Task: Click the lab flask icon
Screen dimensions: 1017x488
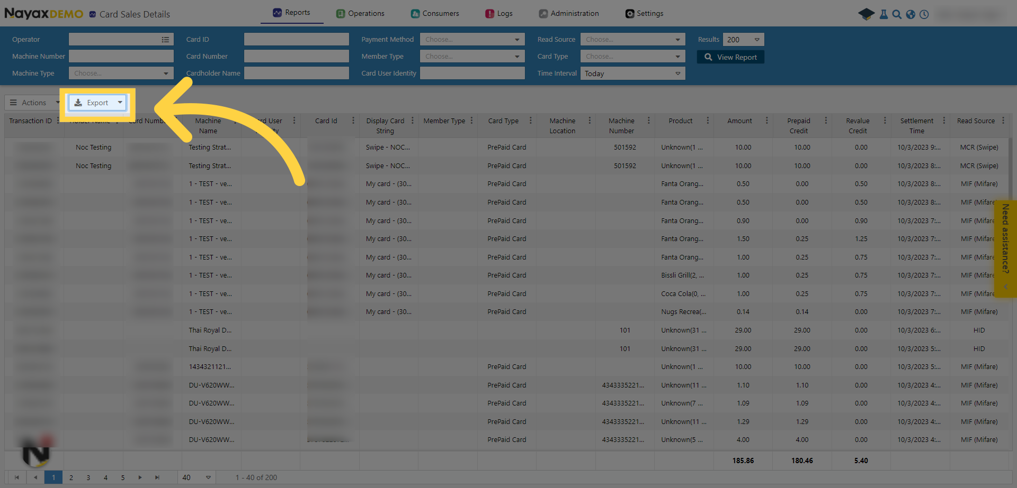Action: pos(884,14)
